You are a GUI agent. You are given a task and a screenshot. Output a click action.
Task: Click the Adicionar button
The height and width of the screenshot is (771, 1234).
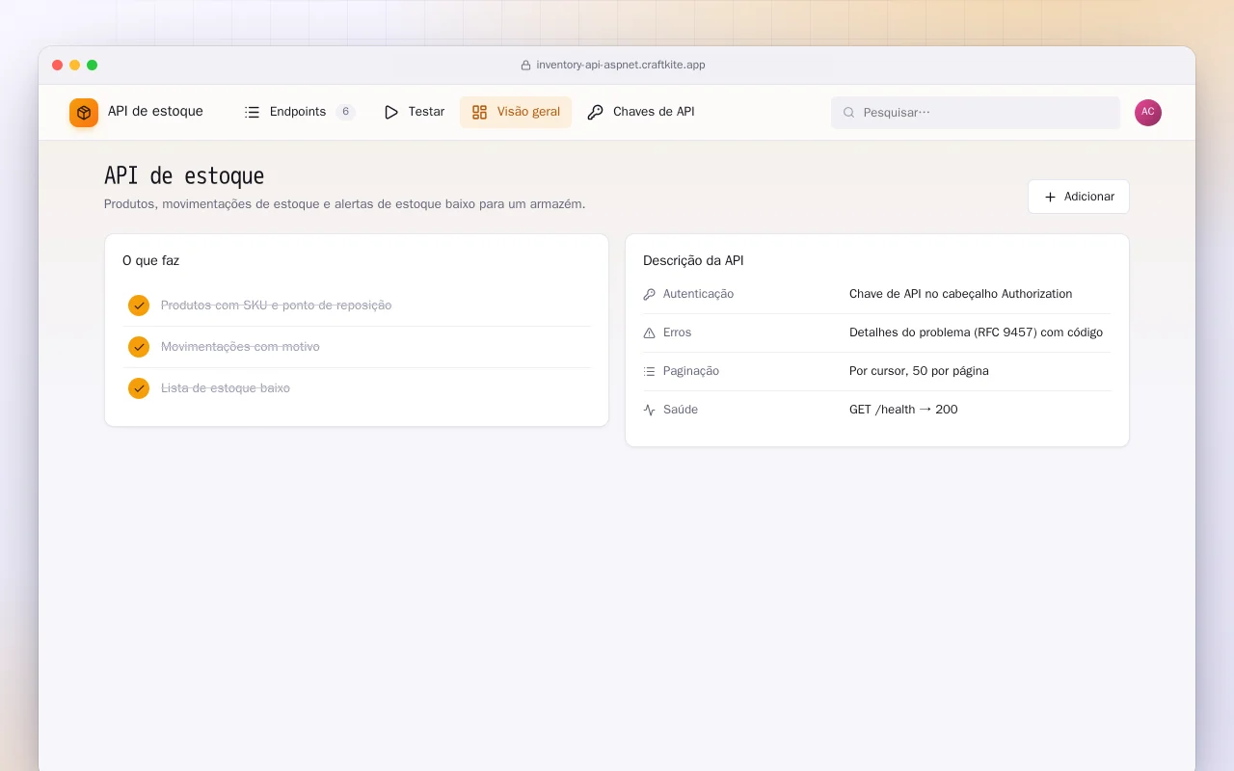pos(1079,197)
